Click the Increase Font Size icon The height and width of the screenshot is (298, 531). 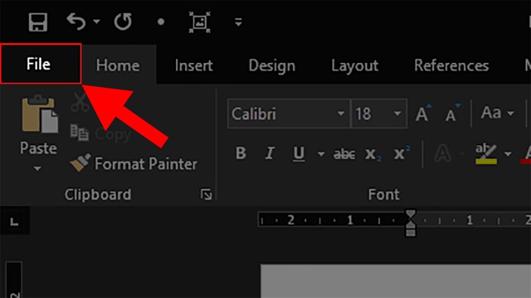[423, 114]
